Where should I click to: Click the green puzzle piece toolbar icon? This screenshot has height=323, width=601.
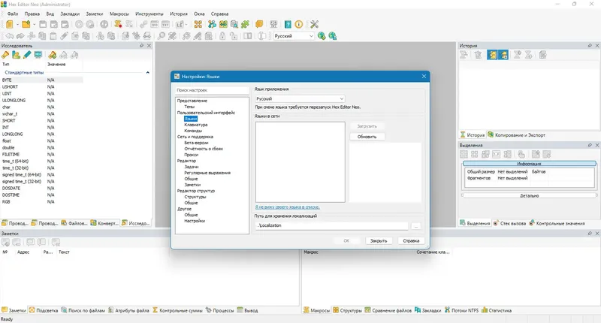tap(245, 25)
